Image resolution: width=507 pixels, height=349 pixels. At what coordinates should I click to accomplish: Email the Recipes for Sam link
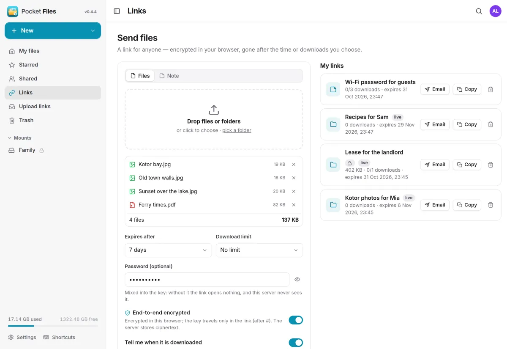(435, 124)
